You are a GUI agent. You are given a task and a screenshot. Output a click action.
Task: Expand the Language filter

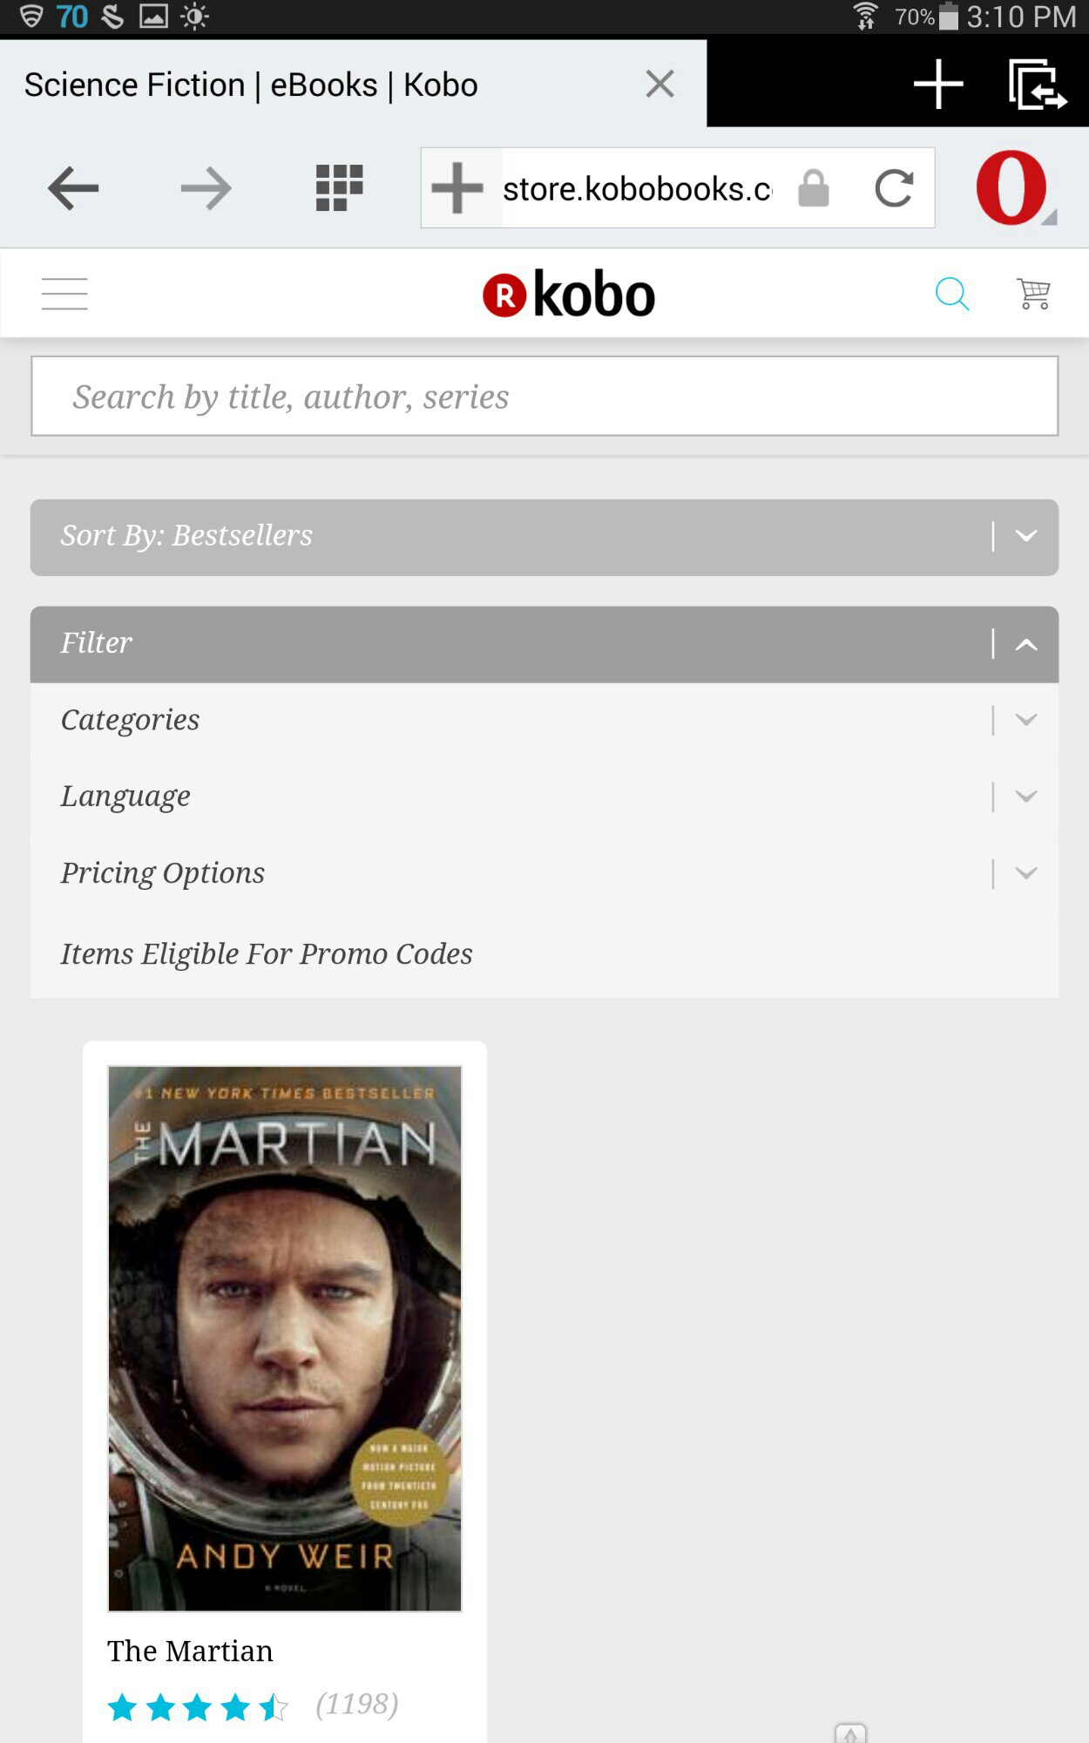(544, 797)
